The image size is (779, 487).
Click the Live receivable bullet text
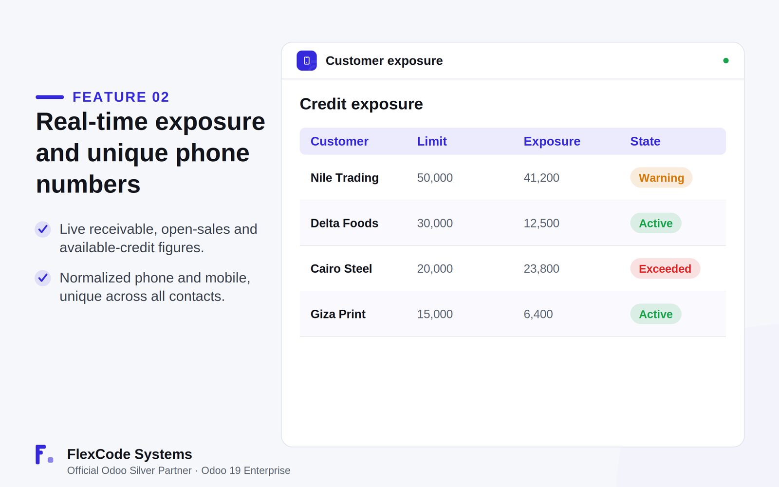[x=158, y=238]
